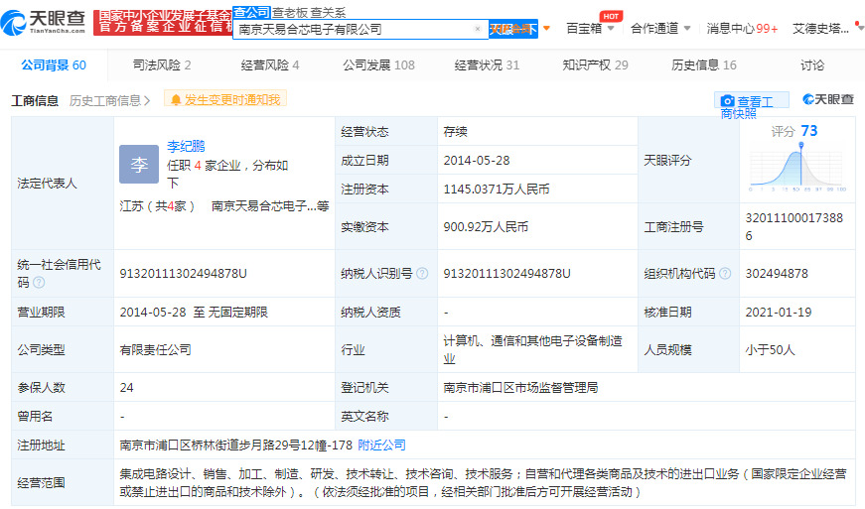
Task: Click the score value 73
Action: click(x=808, y=131)
